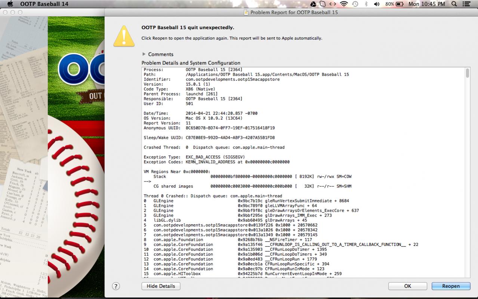Click the double-arrow sync menu bar icon
Screen dimensions: 478x299
[x=332, y=4]
